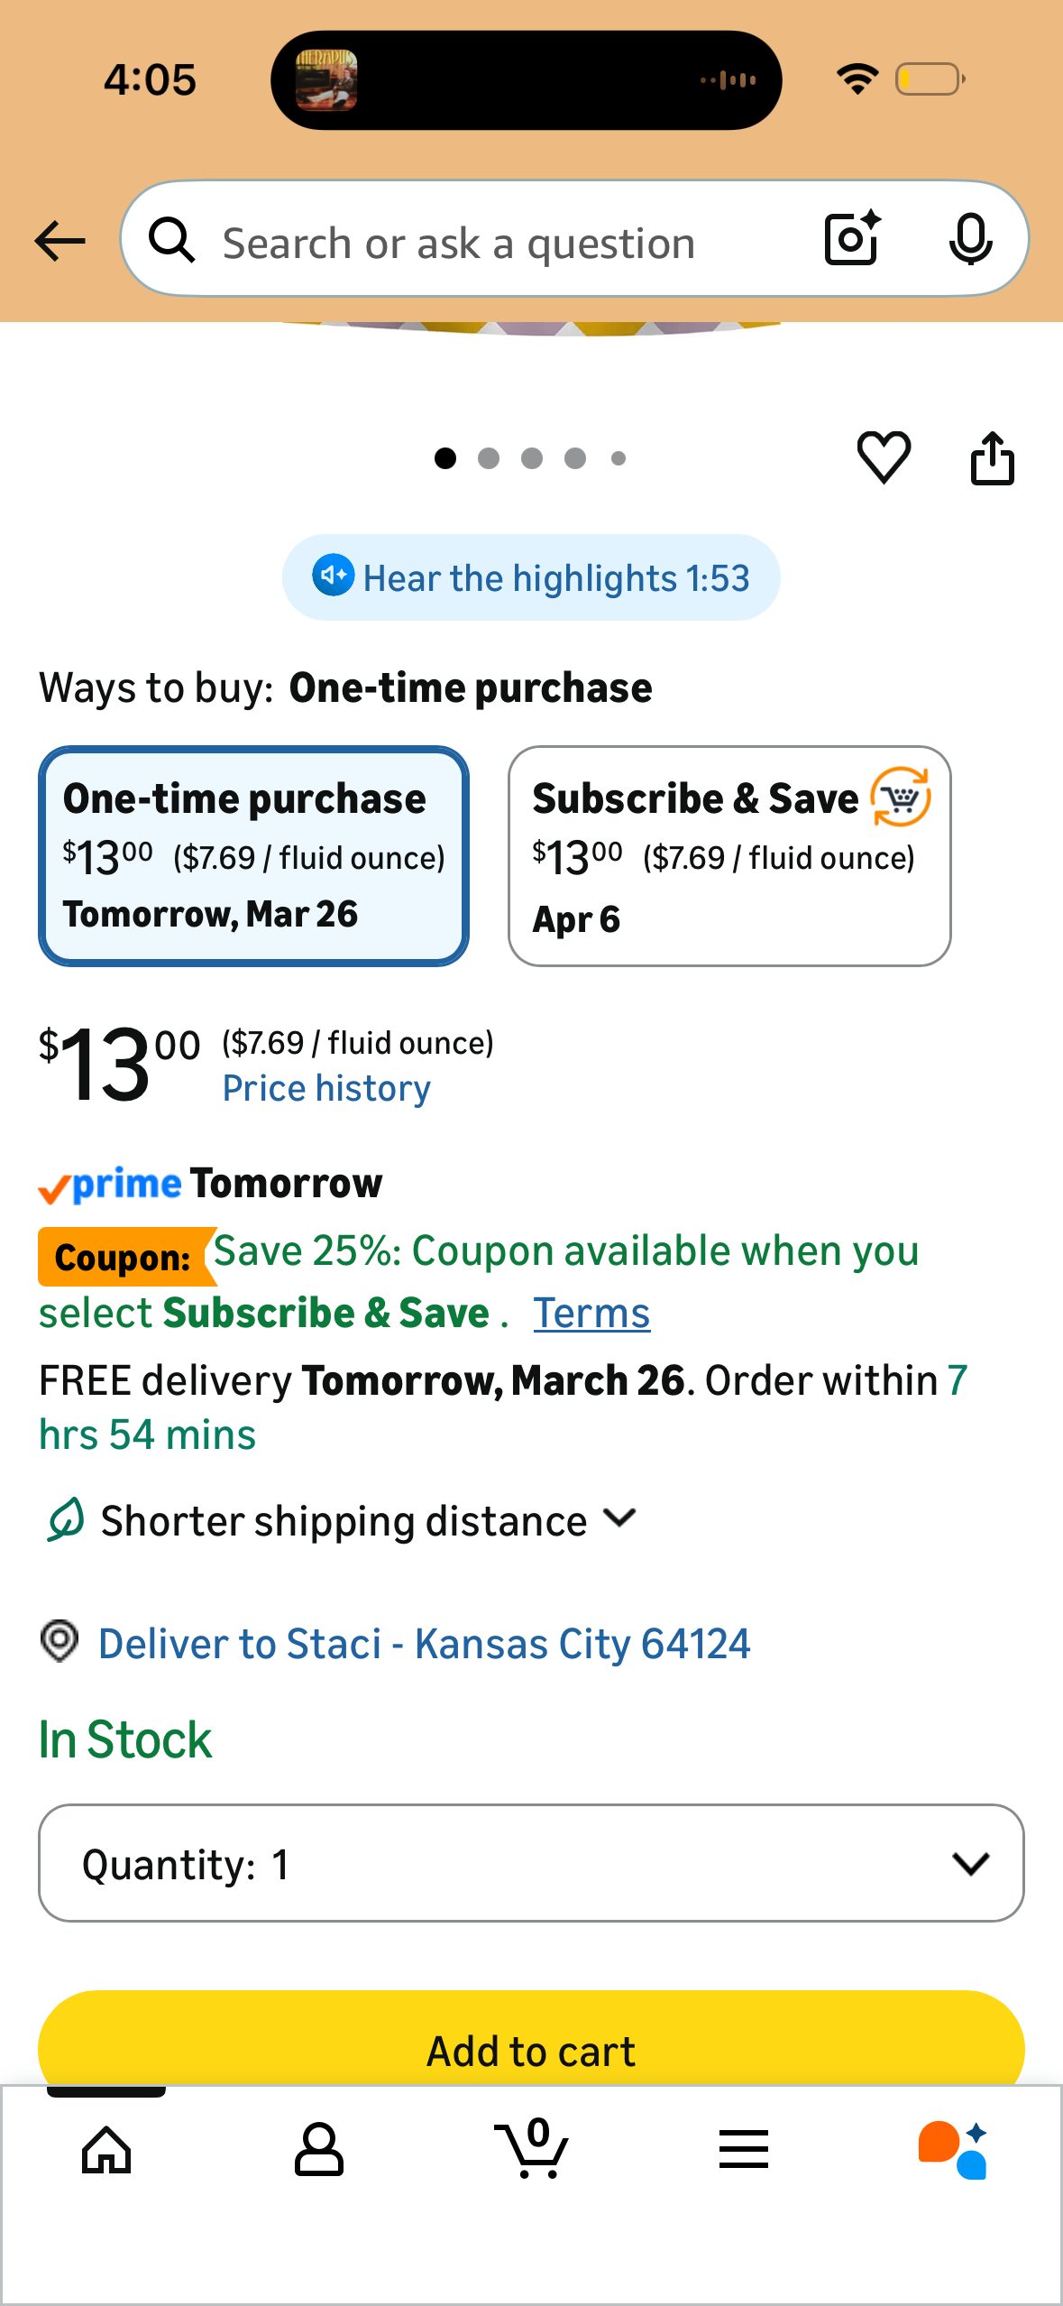Select Subscribe & Save option
This screenshot has width=1063, height=2306.
pyautogui.click(x=729, y=856)
